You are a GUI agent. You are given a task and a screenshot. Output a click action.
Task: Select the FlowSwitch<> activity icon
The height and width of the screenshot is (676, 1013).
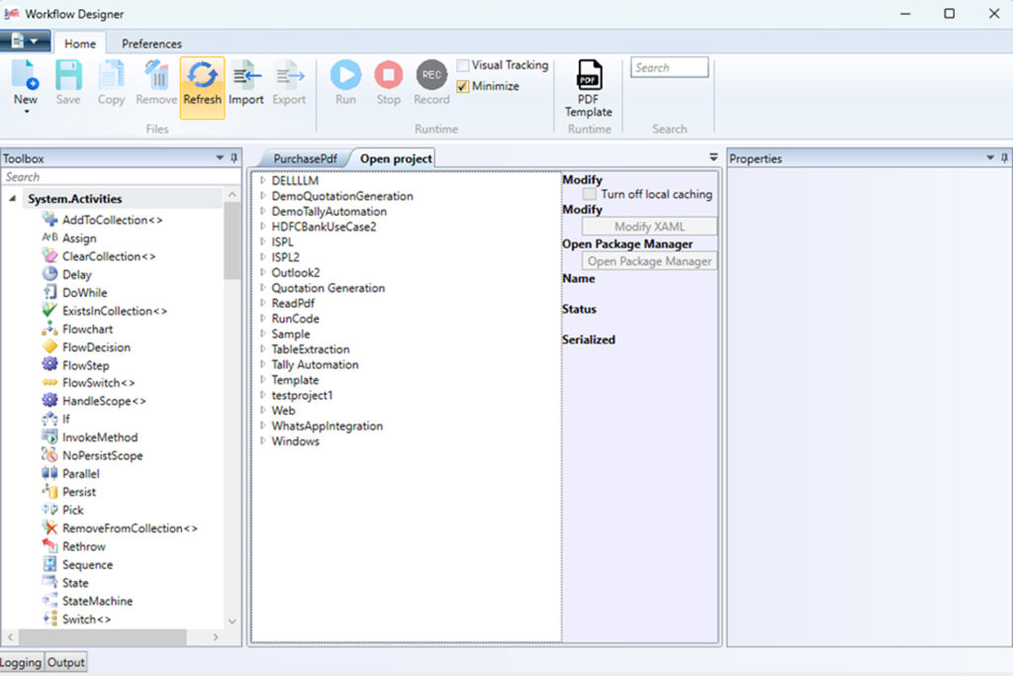coord(49,383)
